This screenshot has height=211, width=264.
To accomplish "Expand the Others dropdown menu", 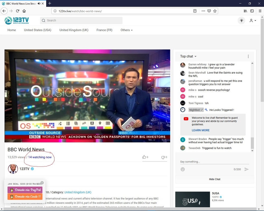I will [x=127, y=30].
